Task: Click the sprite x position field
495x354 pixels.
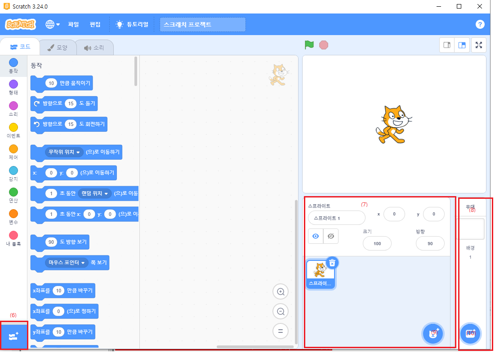Action: tap(394, 214)
